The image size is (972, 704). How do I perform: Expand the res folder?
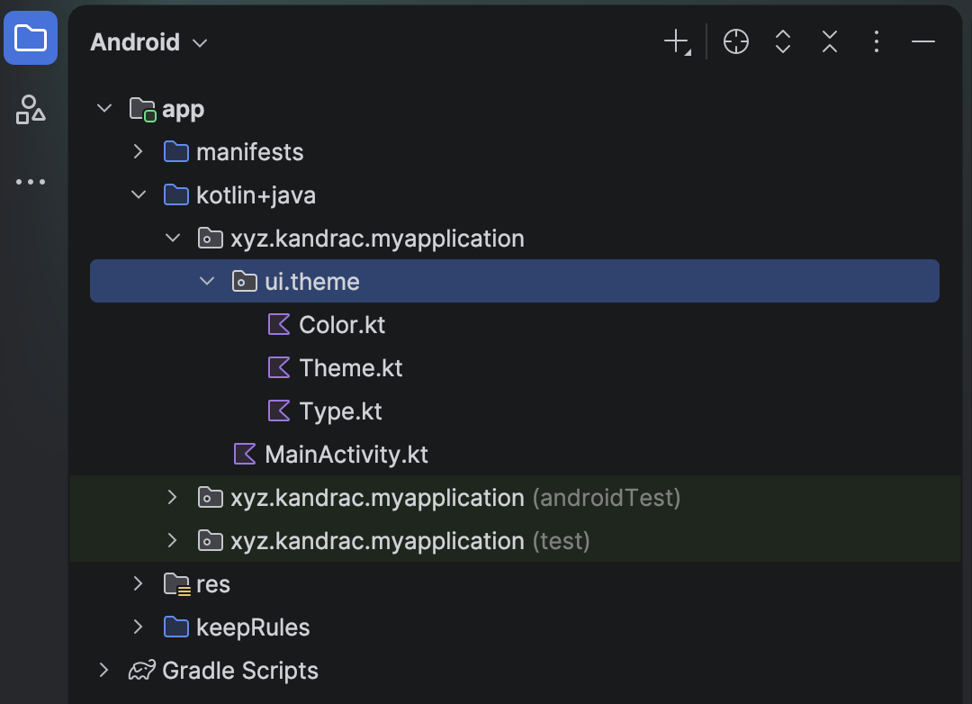tap(139, 583)
